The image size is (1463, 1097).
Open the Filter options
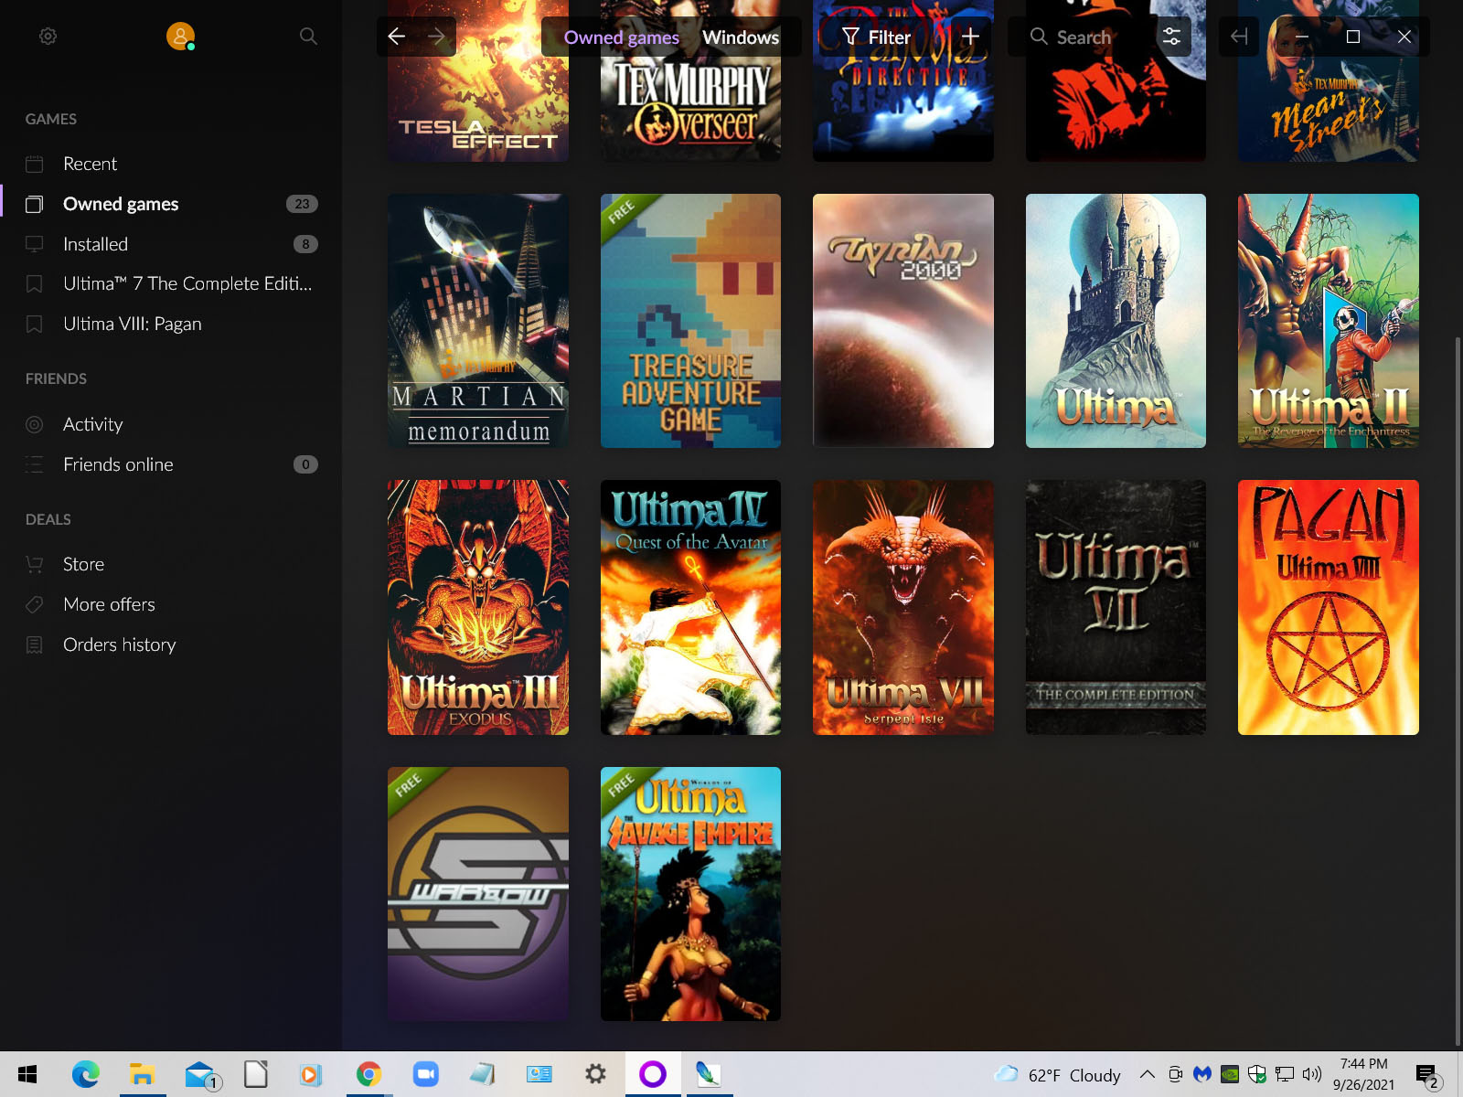point(876,37)
